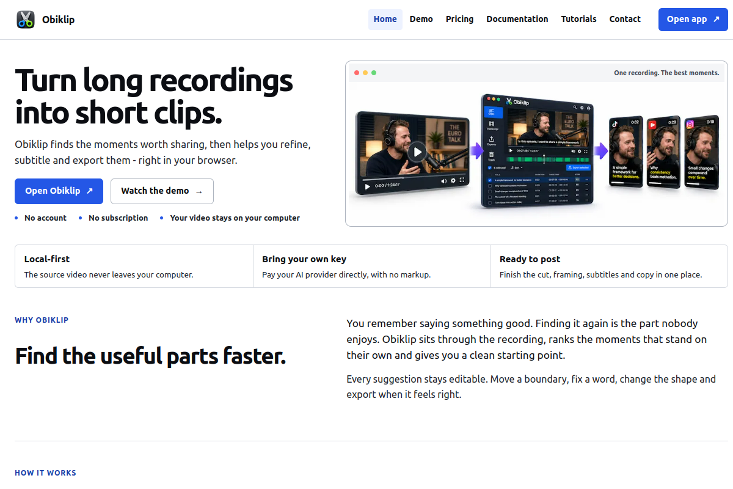This screenshot has width=733, height=489.
Task: Open the 'consistency beats motivation' clip thumbnail
Action: tap(663, 152)
